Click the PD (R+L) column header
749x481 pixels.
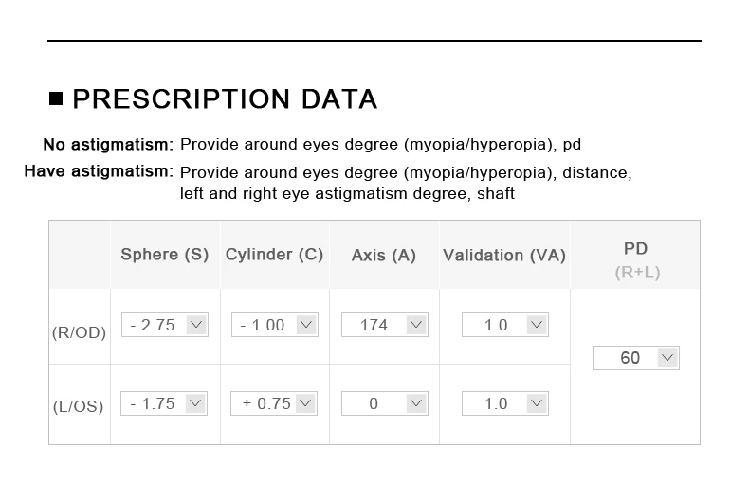click(635, 258)
